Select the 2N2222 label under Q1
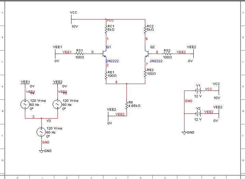Viewport: 245px width, 179px height. (x=112, y=61)
